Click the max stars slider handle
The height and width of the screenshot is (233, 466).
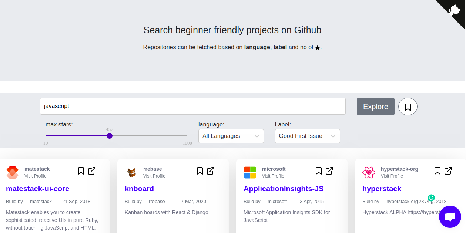point(110,136)
